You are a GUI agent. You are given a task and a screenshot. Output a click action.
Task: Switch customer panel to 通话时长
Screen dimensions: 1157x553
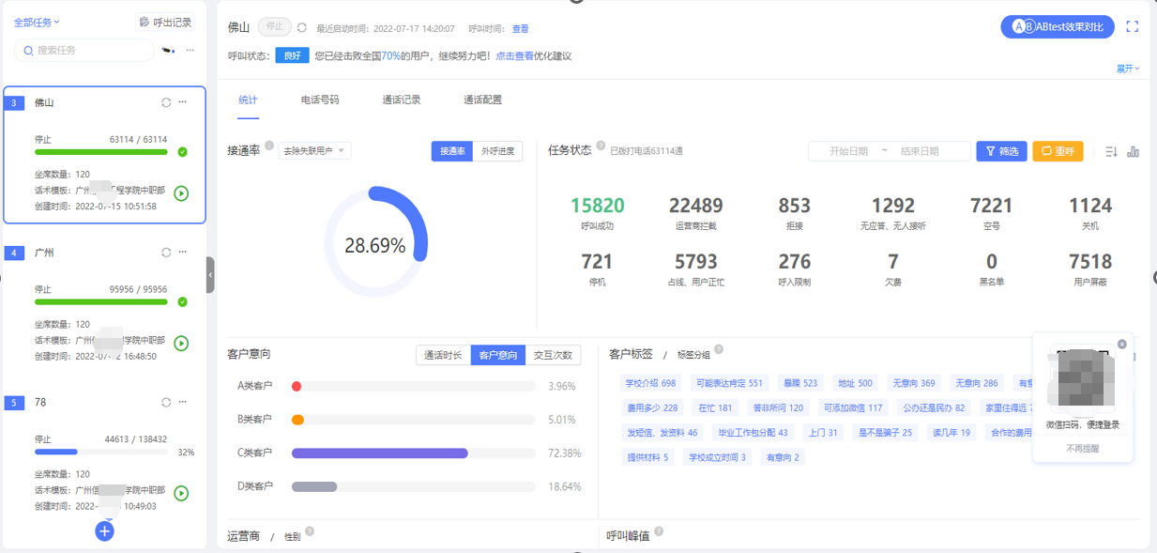[x=443, y=355]
